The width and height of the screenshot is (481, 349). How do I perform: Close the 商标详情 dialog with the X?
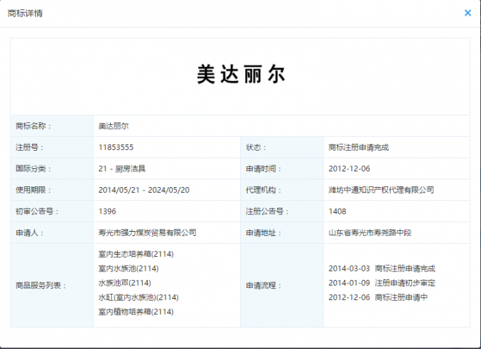point(468,13)
